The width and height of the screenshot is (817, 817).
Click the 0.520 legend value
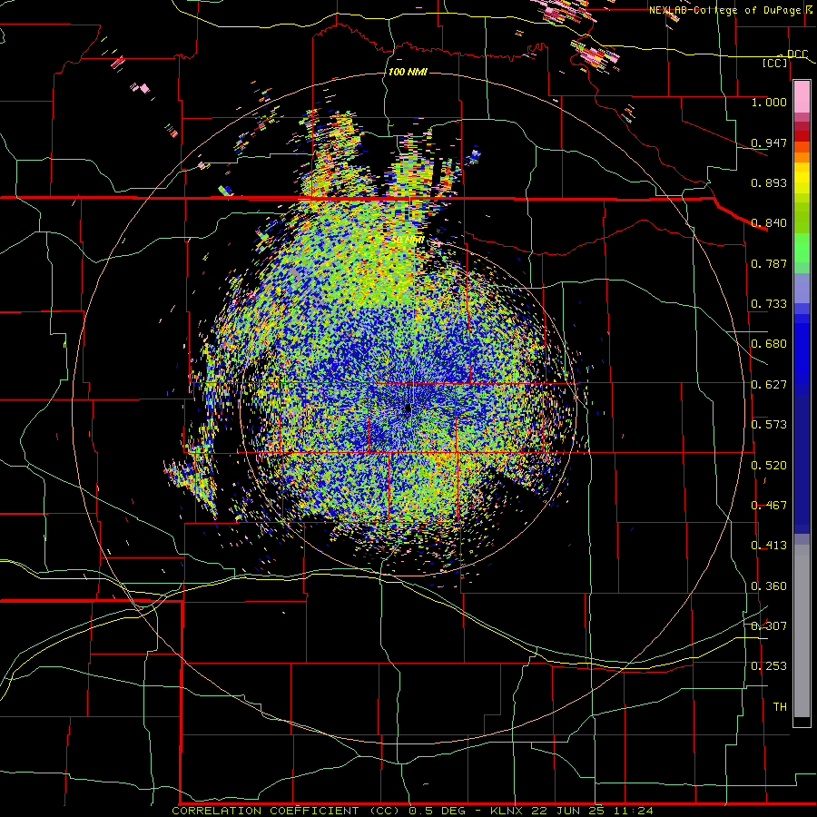[x=769, y=466]
